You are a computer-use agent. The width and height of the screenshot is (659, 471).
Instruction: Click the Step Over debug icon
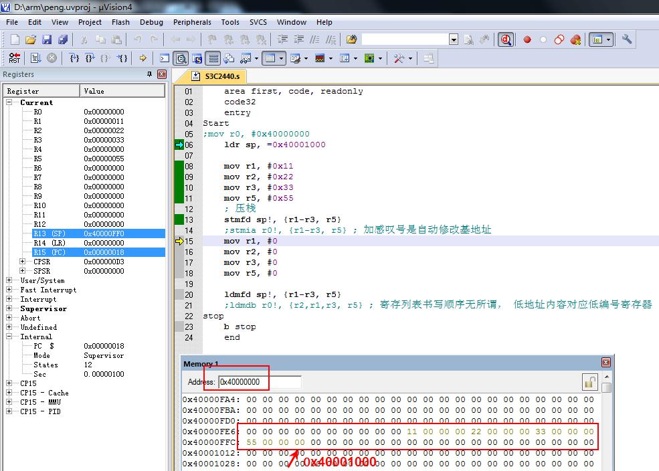click(90, 58)
